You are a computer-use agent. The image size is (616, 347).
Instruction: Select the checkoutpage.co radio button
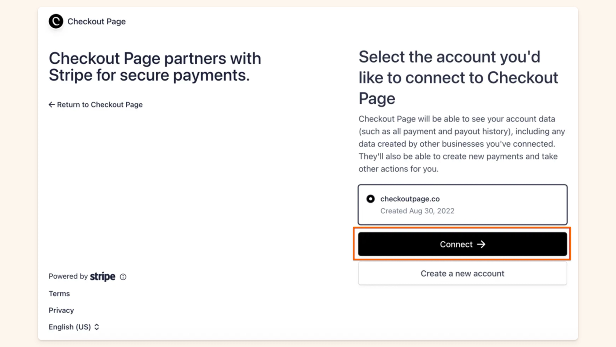pyautogui.click(x=370, y=199)
